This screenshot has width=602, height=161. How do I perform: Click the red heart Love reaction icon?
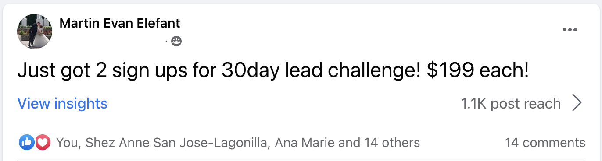42,142
